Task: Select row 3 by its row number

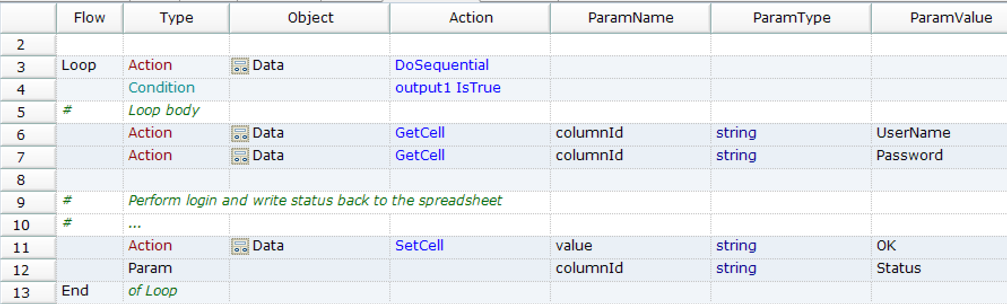Action: (21, 67)
